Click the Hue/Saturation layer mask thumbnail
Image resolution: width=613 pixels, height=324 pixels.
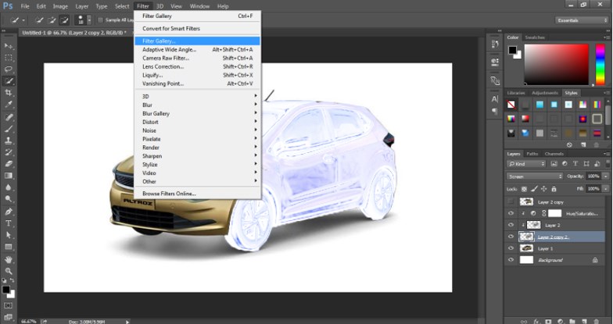555,213
